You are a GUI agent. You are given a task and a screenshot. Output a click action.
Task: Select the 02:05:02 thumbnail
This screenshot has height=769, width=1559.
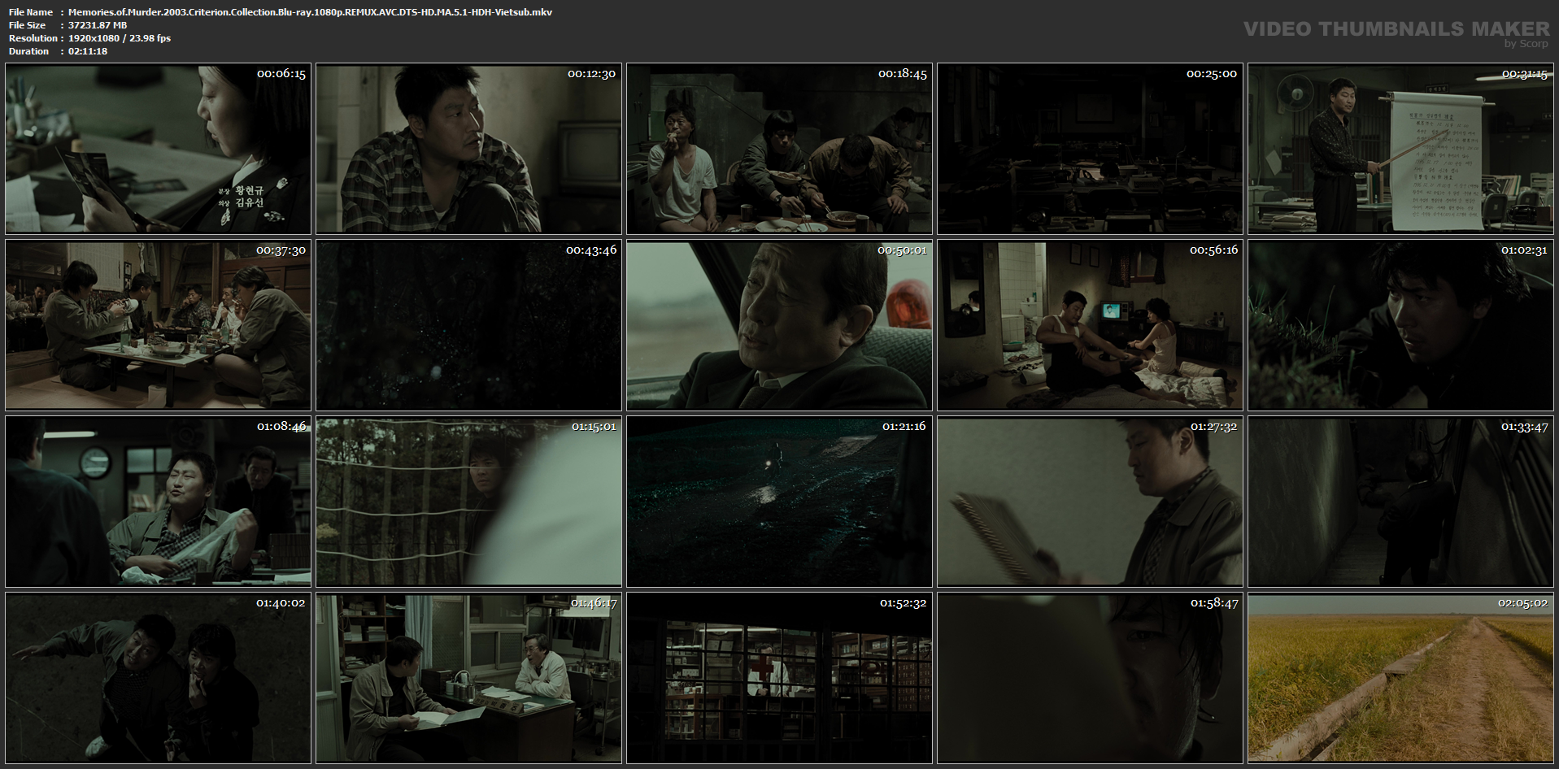tap(1400, 679)
